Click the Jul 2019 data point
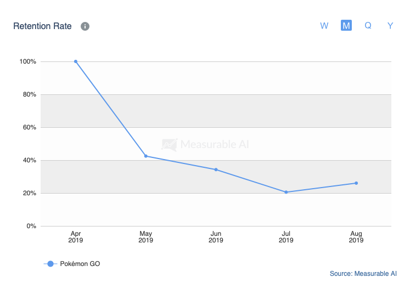410x283 pixels. tap(286, 192)
